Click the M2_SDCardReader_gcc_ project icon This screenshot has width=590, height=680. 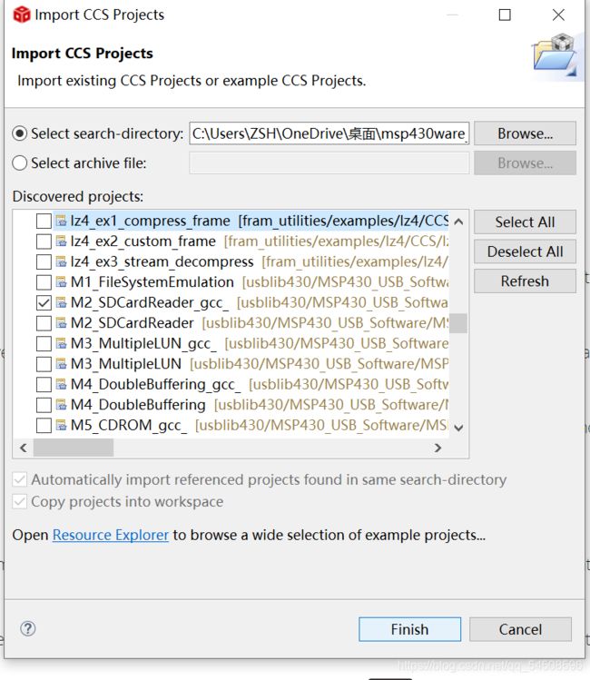click(61, 302)
